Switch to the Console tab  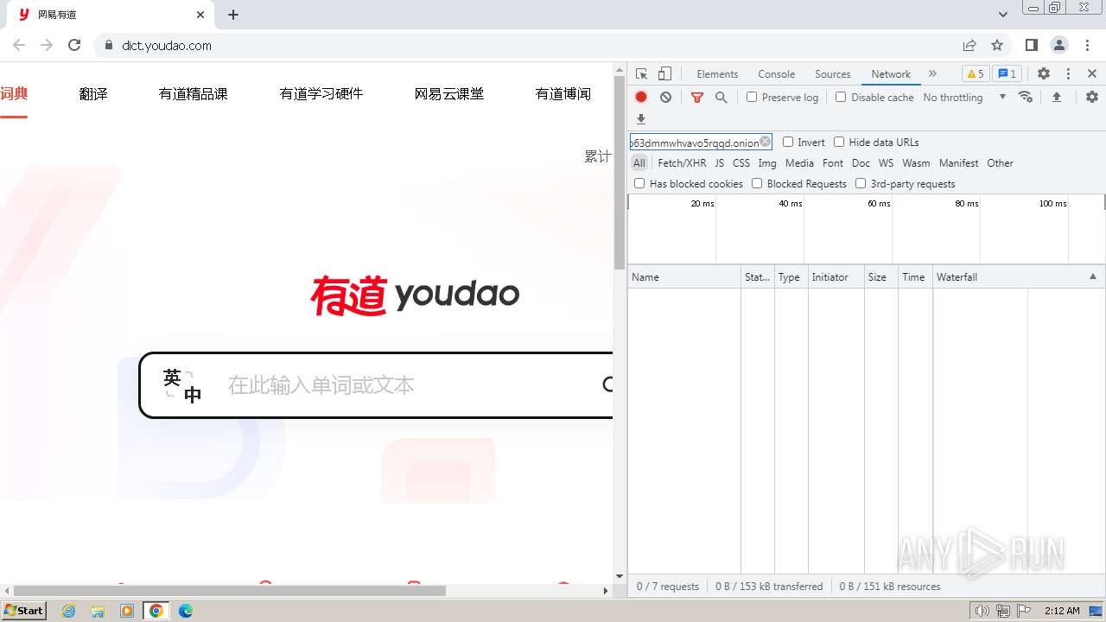pos(776,73)
